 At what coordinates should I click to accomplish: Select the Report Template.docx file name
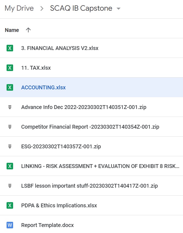coord(48,225)
